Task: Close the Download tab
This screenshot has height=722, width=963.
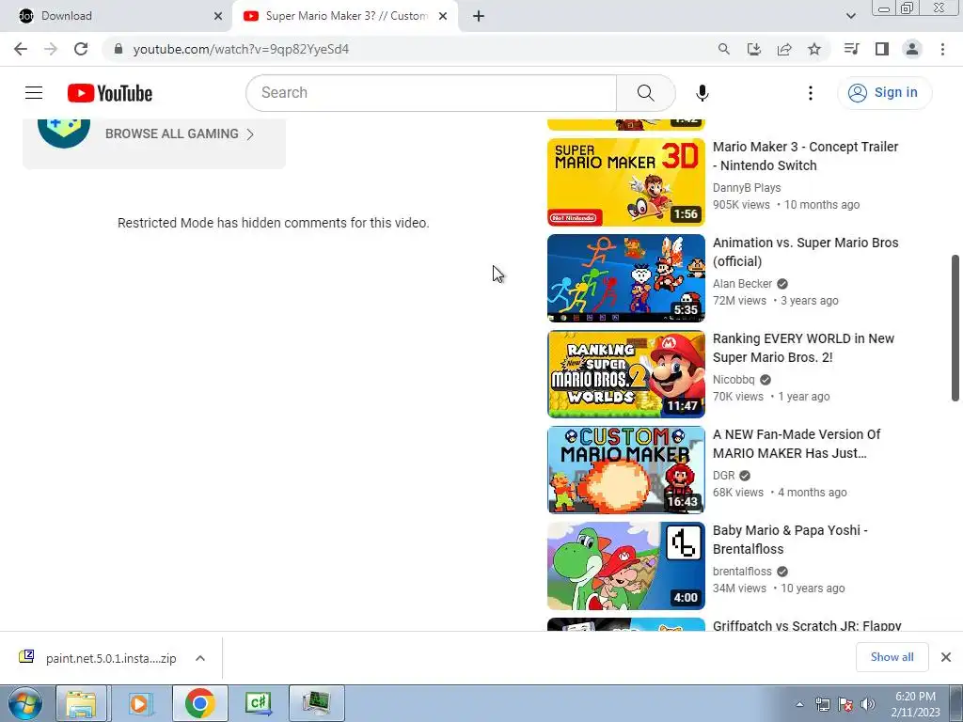Action: pos(218,17)
